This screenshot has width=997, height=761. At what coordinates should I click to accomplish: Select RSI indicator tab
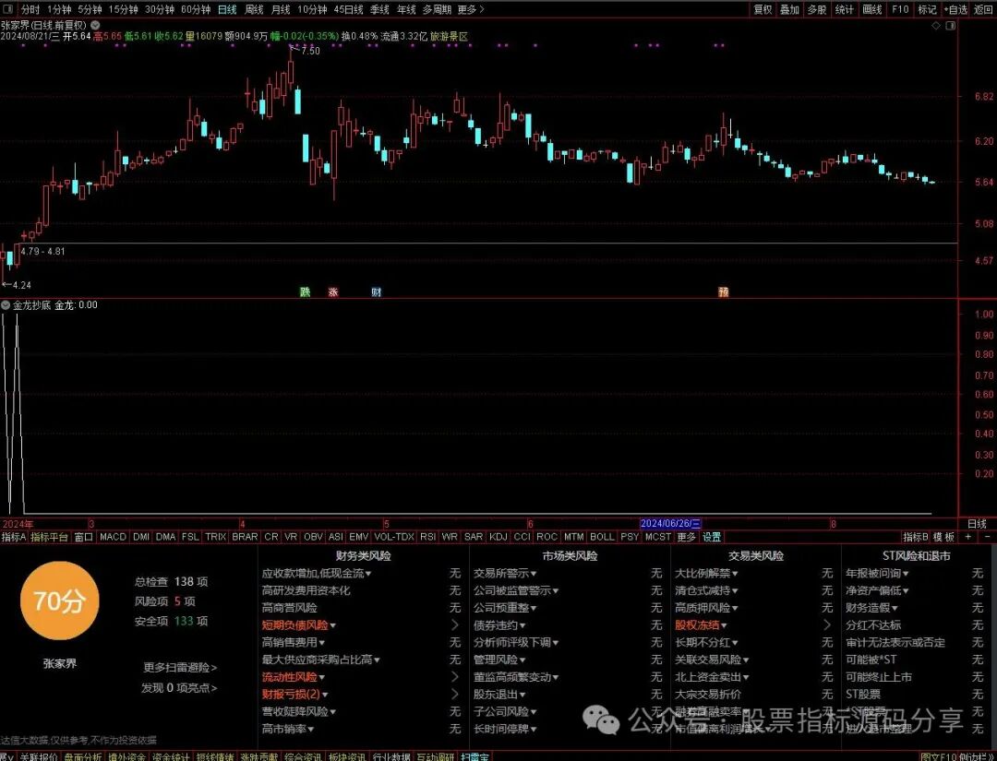(428, 537)
